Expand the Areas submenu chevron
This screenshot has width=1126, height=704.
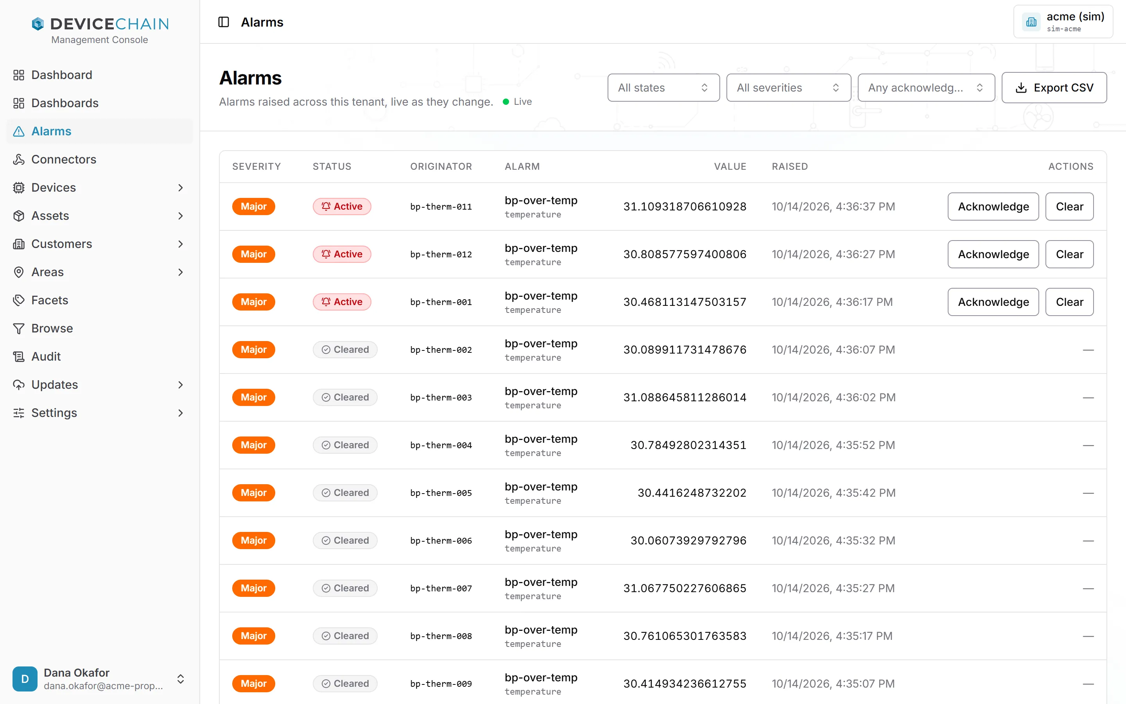click(x=181, y=272)
